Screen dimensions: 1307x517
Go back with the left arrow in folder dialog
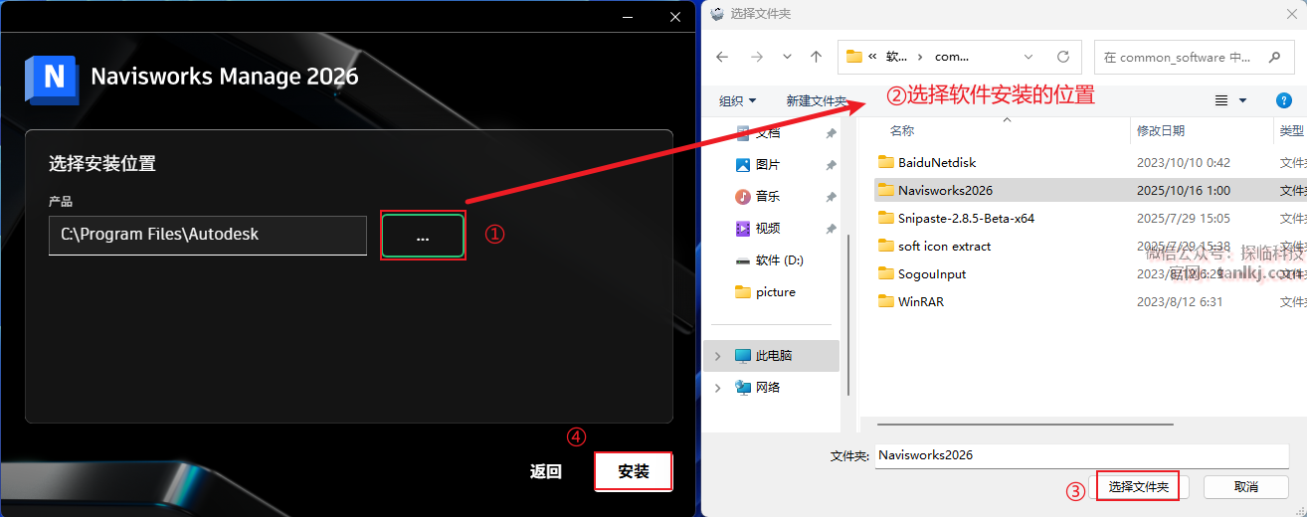pos(722,57)
